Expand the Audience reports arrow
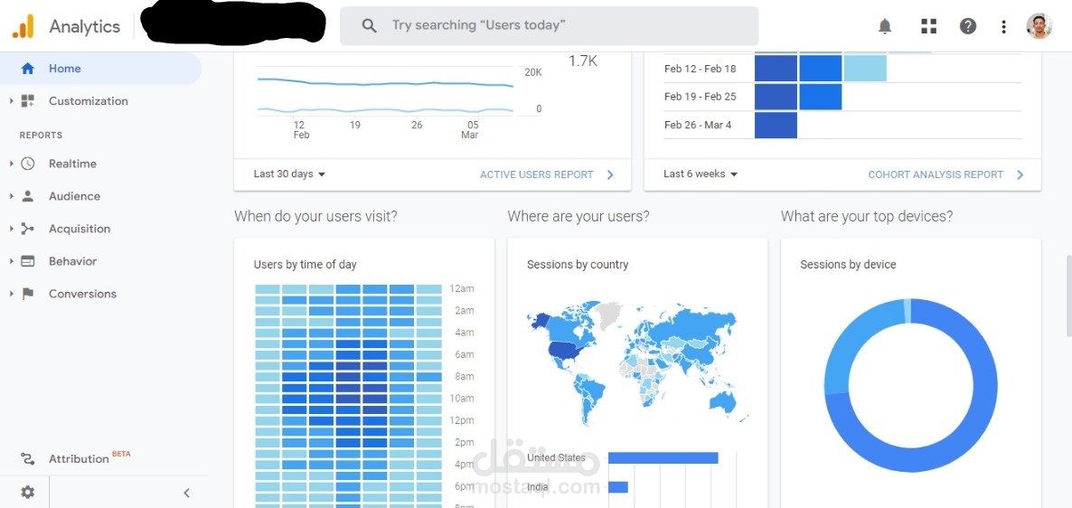The image size is (1072, 508). pos(11,196)
